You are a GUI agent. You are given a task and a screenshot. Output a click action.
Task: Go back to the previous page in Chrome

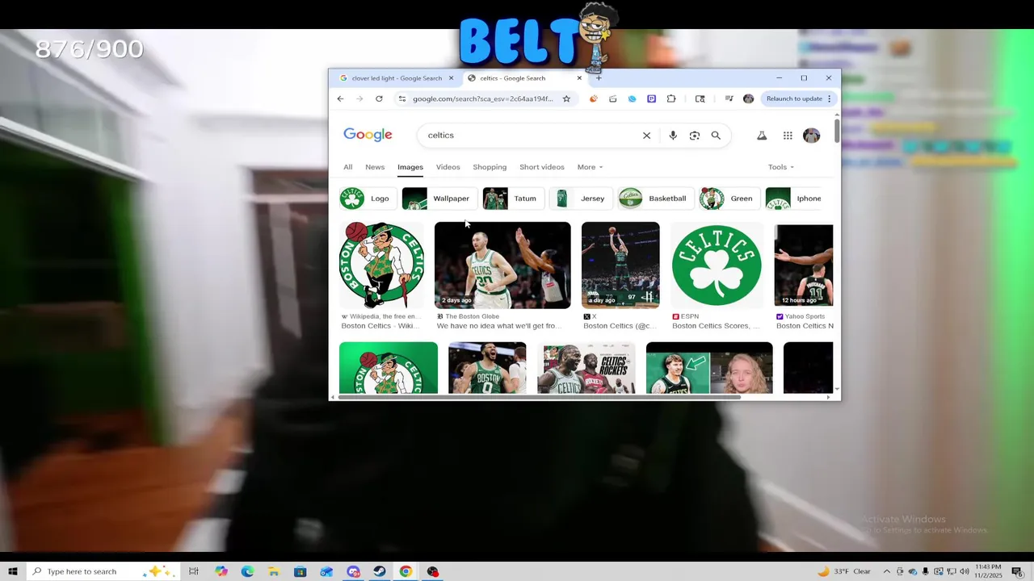[340, 98]
